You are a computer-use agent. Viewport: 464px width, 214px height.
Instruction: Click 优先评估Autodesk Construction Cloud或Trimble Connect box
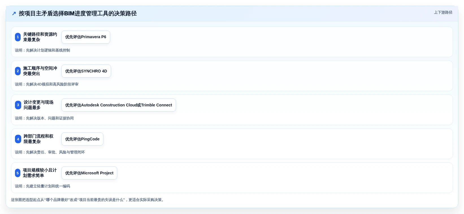(119, 105)
